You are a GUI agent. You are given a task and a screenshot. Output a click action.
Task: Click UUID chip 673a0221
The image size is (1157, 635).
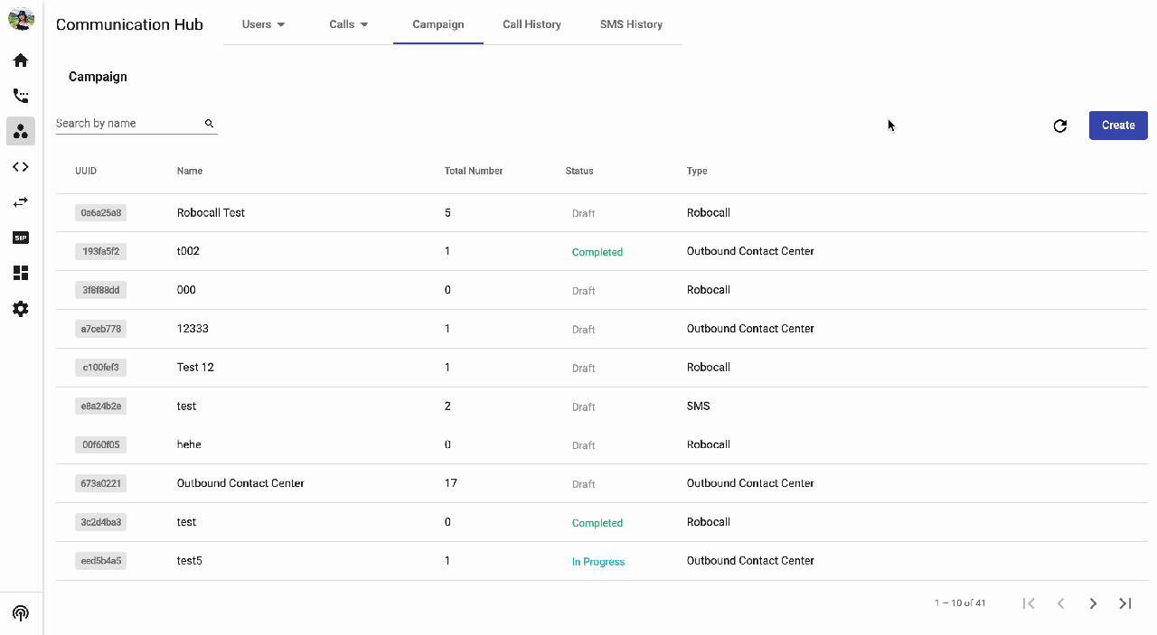[100, 483]
